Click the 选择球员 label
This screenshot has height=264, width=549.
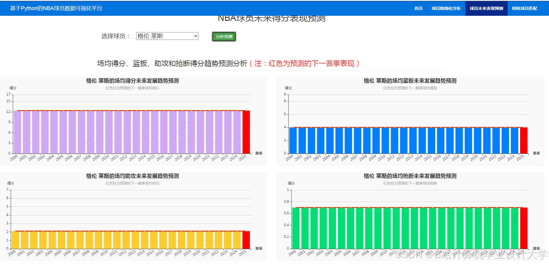pyautogui.click(x=116, y=36)
